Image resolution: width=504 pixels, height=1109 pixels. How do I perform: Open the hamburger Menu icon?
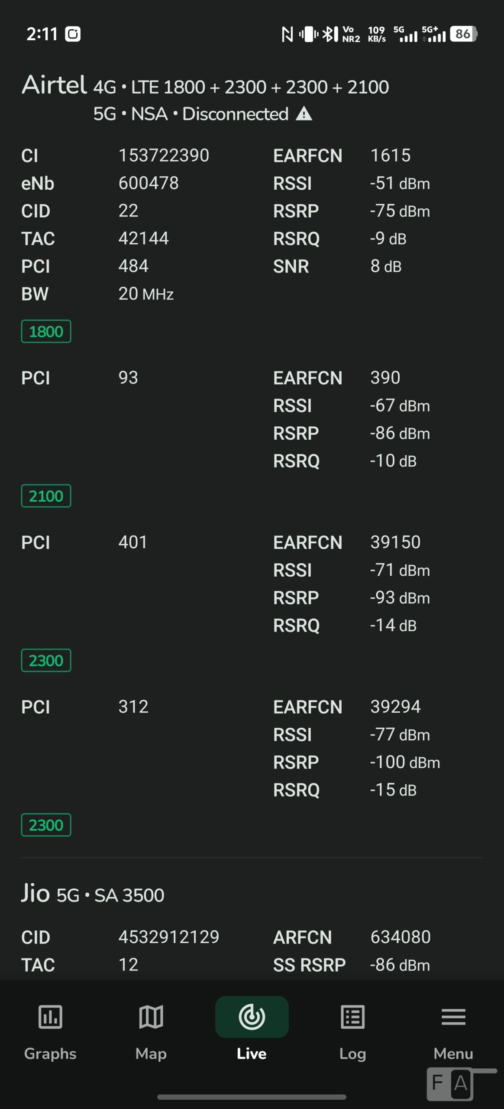pyautogui.click(x=453, y=1016)
